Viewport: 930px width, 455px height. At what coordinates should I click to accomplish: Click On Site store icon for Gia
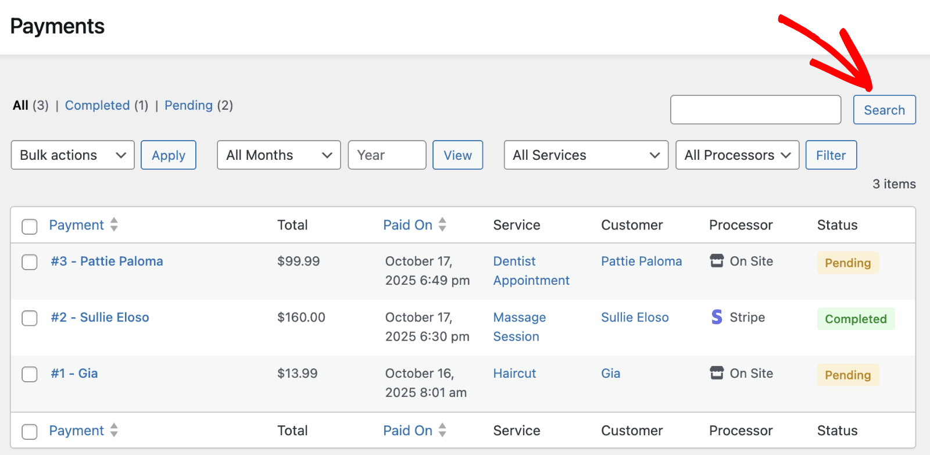(x=717, y=373)
